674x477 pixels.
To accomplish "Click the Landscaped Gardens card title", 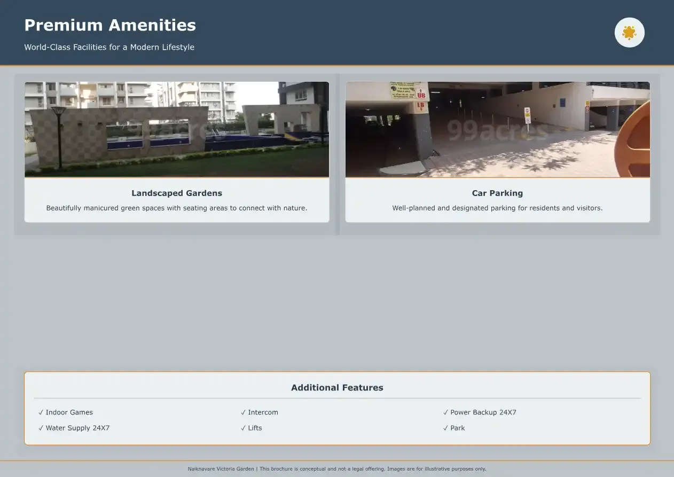I will click(x=177, y=193).
